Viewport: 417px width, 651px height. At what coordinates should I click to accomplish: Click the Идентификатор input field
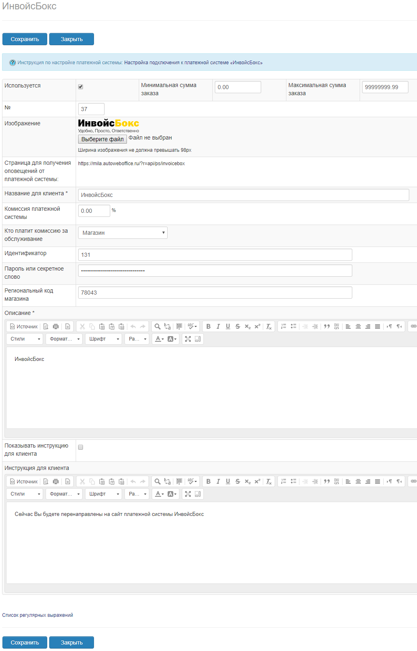tap(215, 255)
